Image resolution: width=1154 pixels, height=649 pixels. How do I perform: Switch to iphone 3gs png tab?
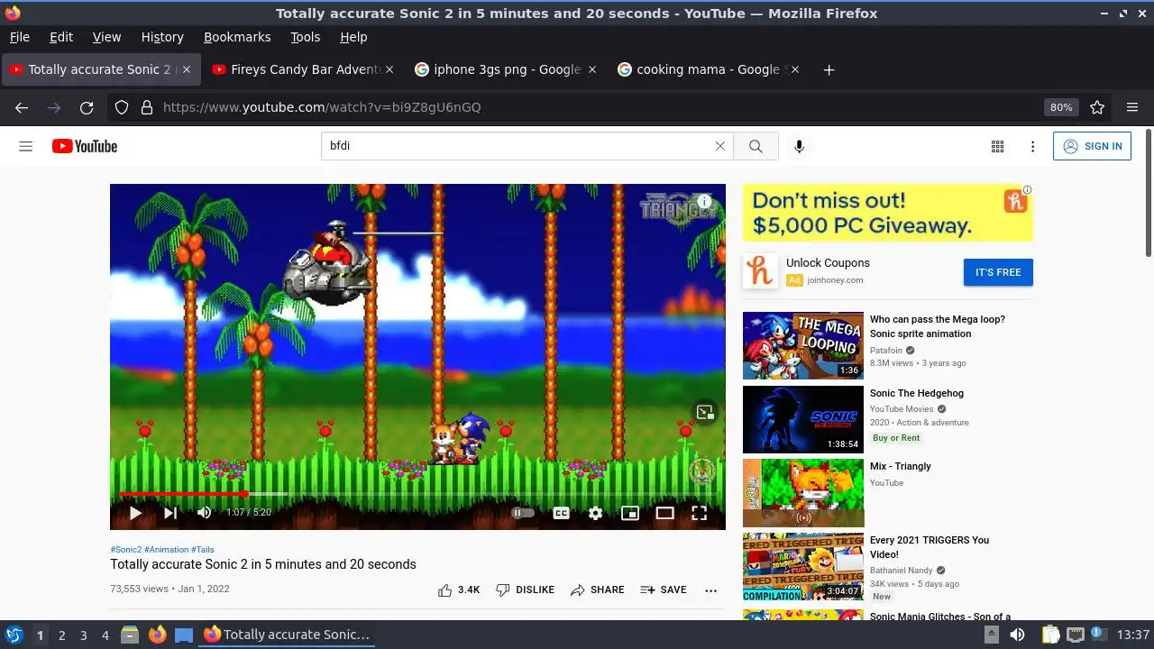507,69
